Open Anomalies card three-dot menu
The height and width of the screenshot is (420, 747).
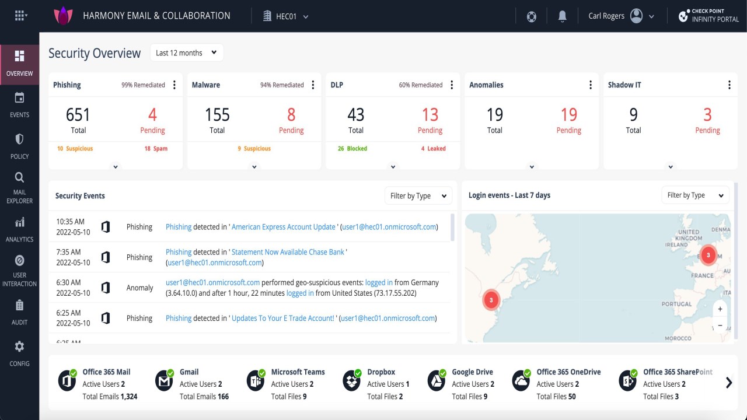click(x=590, y=85)
